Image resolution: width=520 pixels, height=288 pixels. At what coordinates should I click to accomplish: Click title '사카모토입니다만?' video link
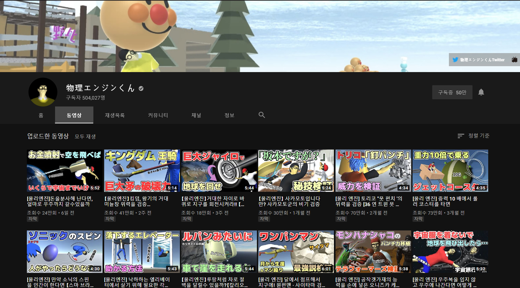coord(289,201)
